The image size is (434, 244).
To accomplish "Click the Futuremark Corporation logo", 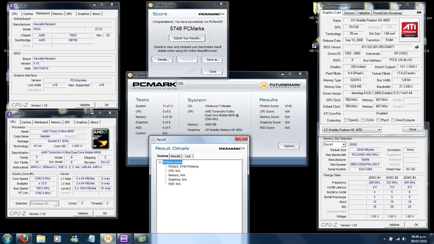I will tap(280, 86).
